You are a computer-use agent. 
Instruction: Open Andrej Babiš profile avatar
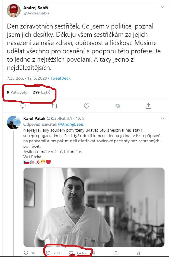point(13,11)
